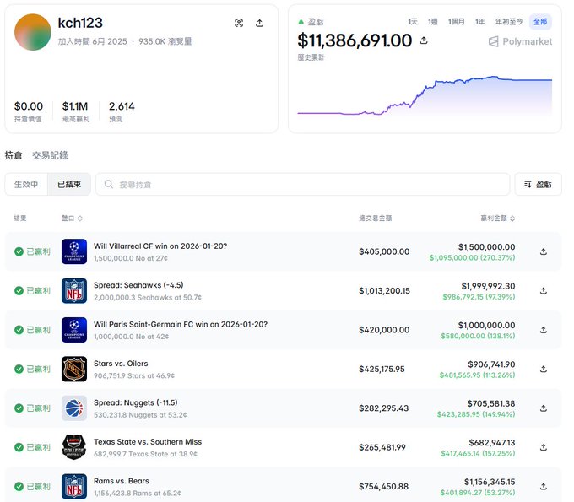Share the $11,386,691.00 profit figure

coord(424,40)
